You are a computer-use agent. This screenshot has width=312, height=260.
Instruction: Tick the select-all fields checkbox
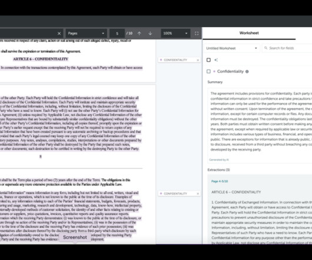point(208,60)
